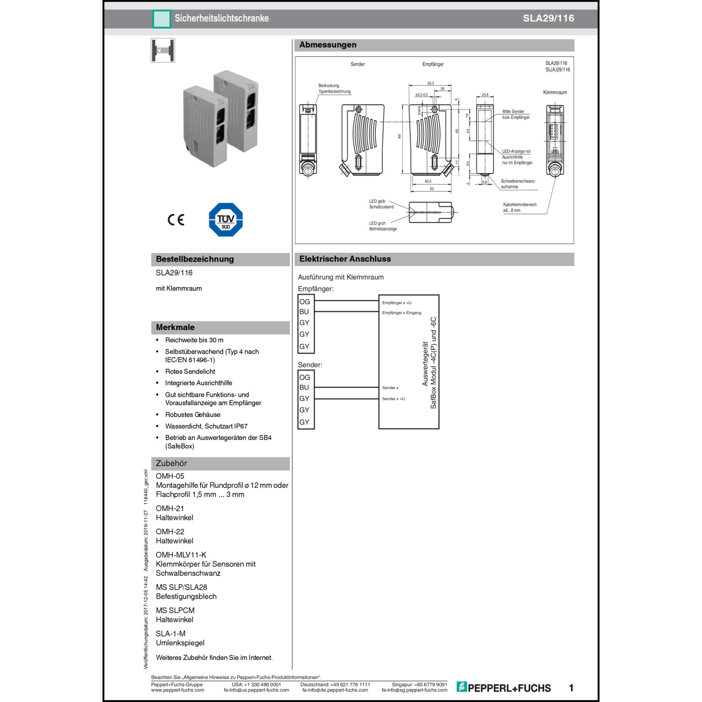Click the fa-info@sg.pepperl-fuchs.com email address
This screenshot has width=702, height=702.
pos(414,690)
